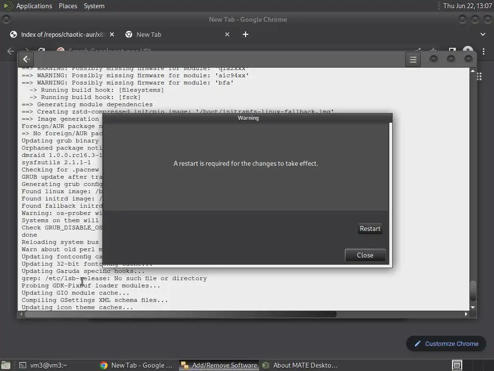The height and width of the screenshot is (371, 494).
Task: Open the Places menu
Action: pyautogui.click(x=68, y=6)
